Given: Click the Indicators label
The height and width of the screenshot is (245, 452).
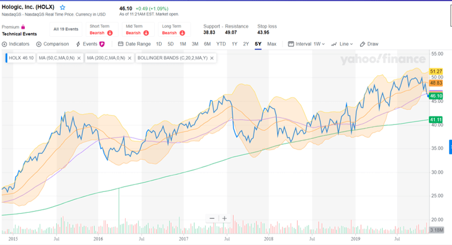Looking at the screenshot, I should (19, 44).
